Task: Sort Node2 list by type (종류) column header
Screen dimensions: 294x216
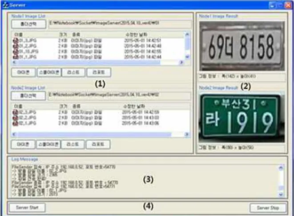Action: pyautogui.click(x=77, y=106)
